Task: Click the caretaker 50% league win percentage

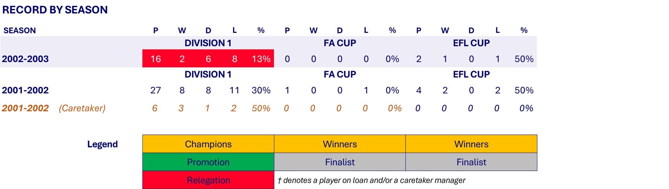Action: click(261, 108)
